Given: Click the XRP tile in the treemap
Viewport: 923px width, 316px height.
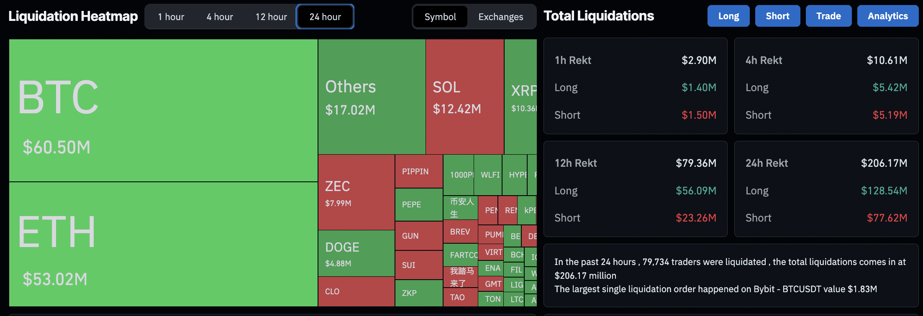Looking at the screenshot, I should click(522, 96).
